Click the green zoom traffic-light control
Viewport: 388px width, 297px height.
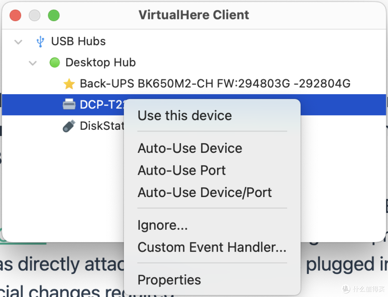[54, 15]
